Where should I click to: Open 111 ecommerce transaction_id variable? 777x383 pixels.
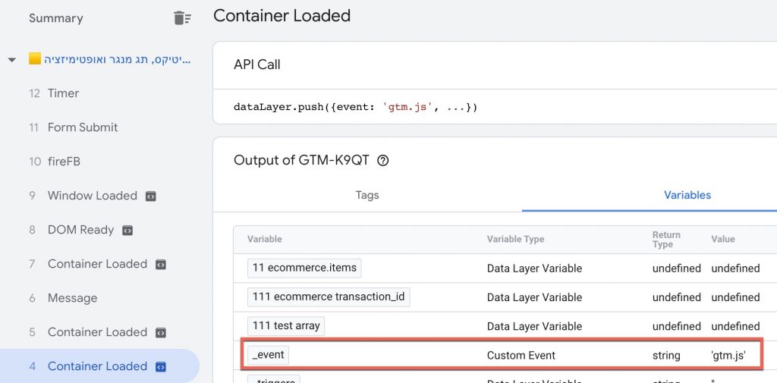[x=329, y=297]
